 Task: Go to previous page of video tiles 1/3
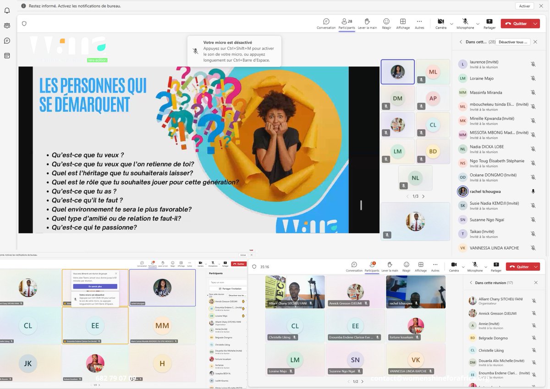408,196
